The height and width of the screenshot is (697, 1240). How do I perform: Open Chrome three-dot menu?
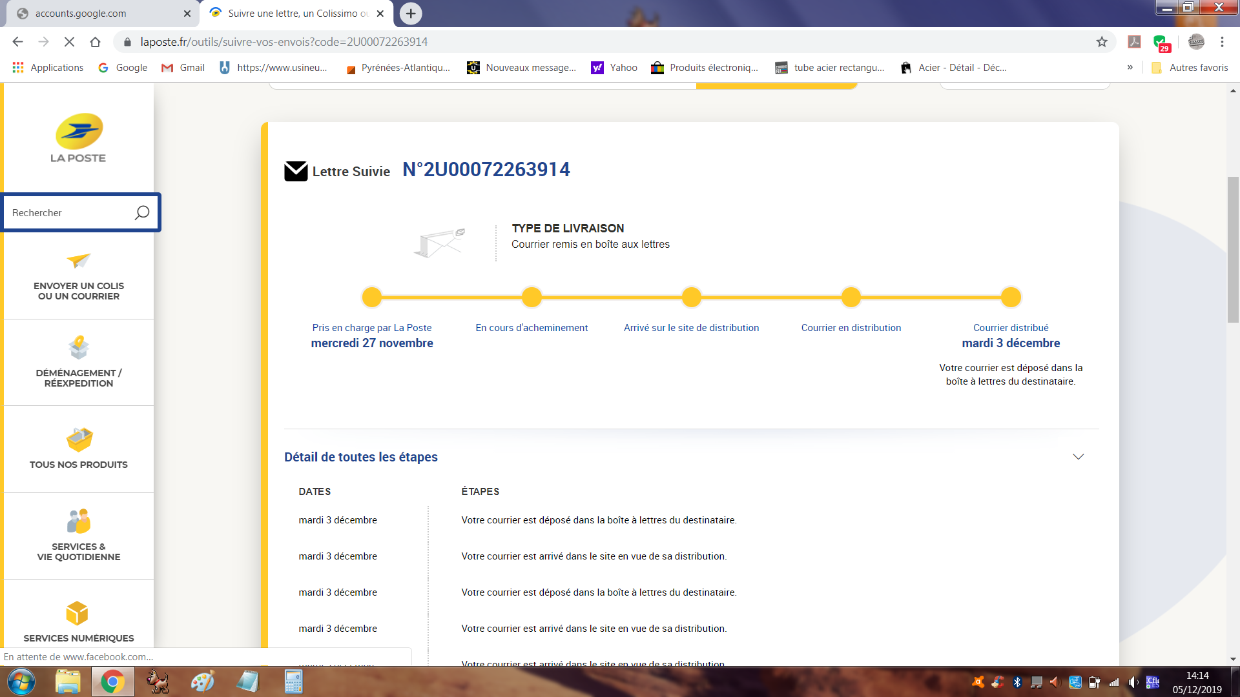coord(1222,42)
